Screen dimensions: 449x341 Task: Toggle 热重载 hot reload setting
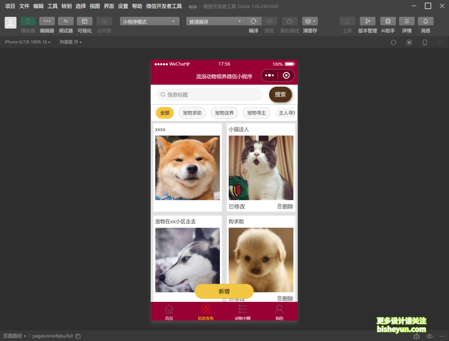pyautogui.click(x=70, y=42)
